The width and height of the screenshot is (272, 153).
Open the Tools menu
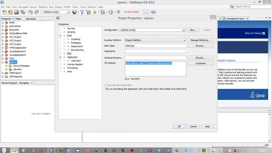click(x=83, y=7)
